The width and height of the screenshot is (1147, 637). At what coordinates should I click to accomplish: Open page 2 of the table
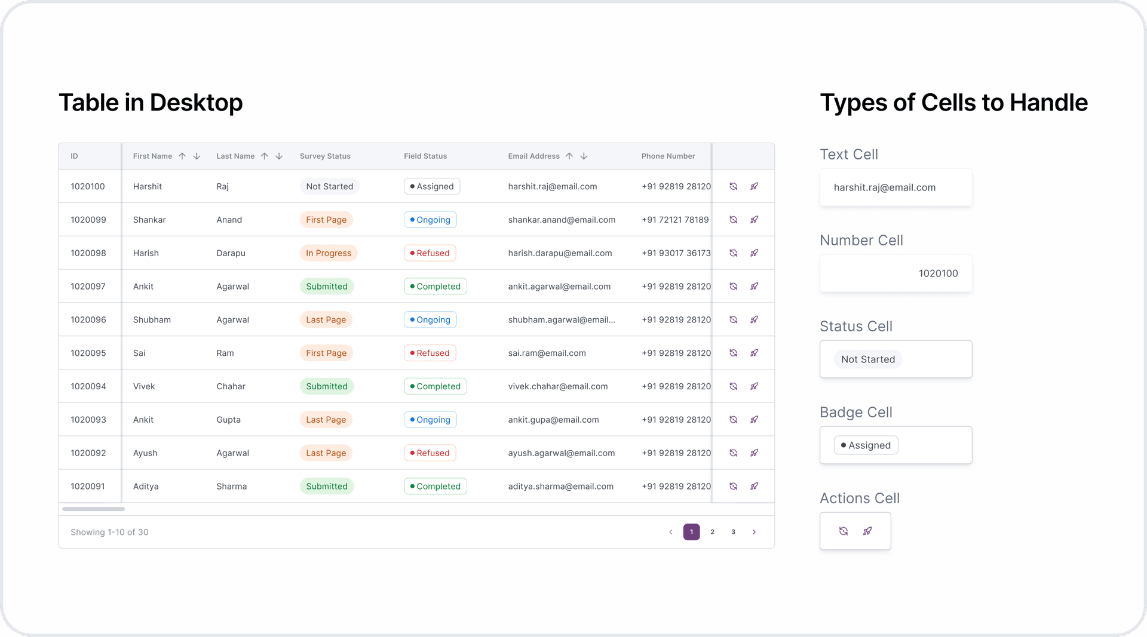pos(712,532)
